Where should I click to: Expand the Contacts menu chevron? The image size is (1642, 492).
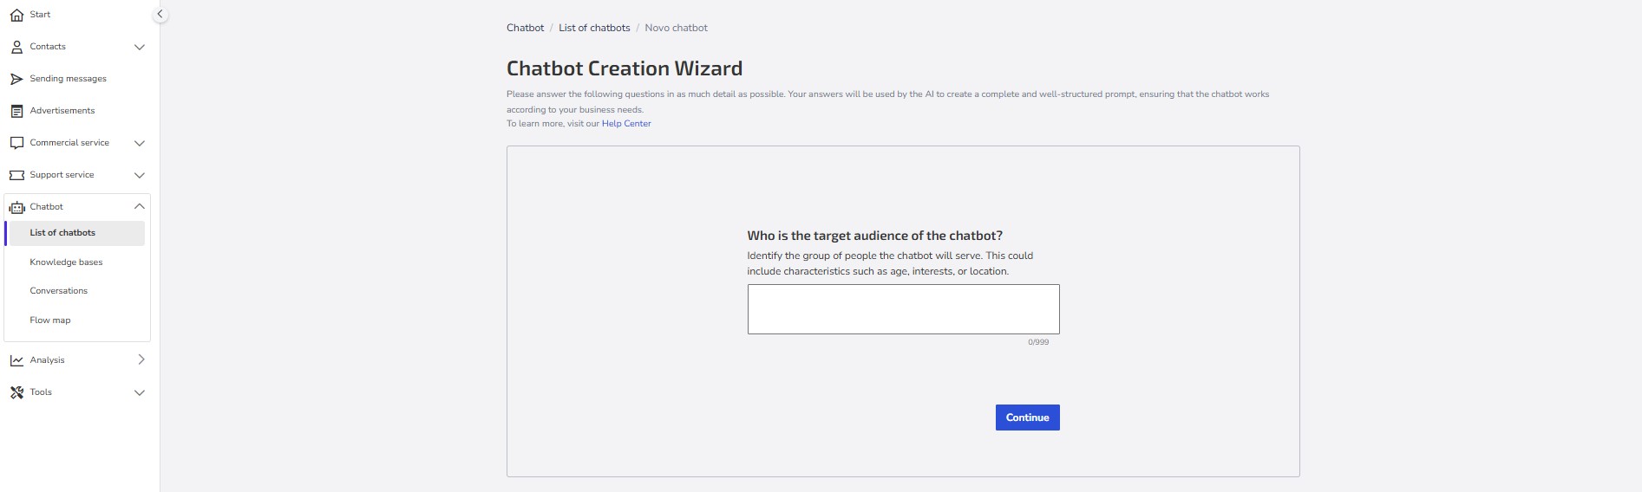140,47
